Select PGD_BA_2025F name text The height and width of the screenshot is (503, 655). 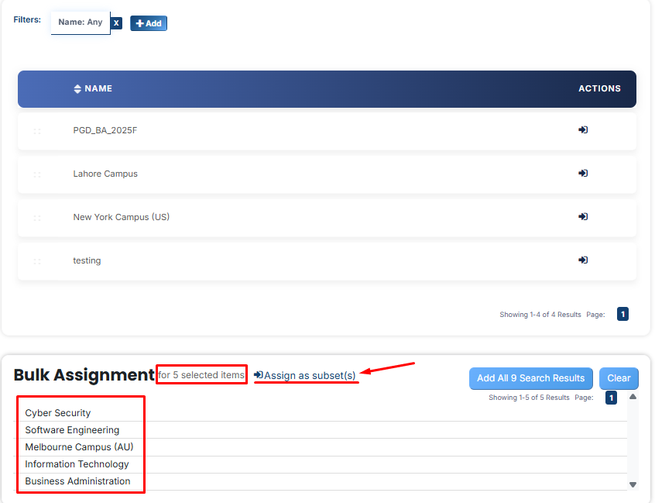pyautogui.click(x=105, y=130)
